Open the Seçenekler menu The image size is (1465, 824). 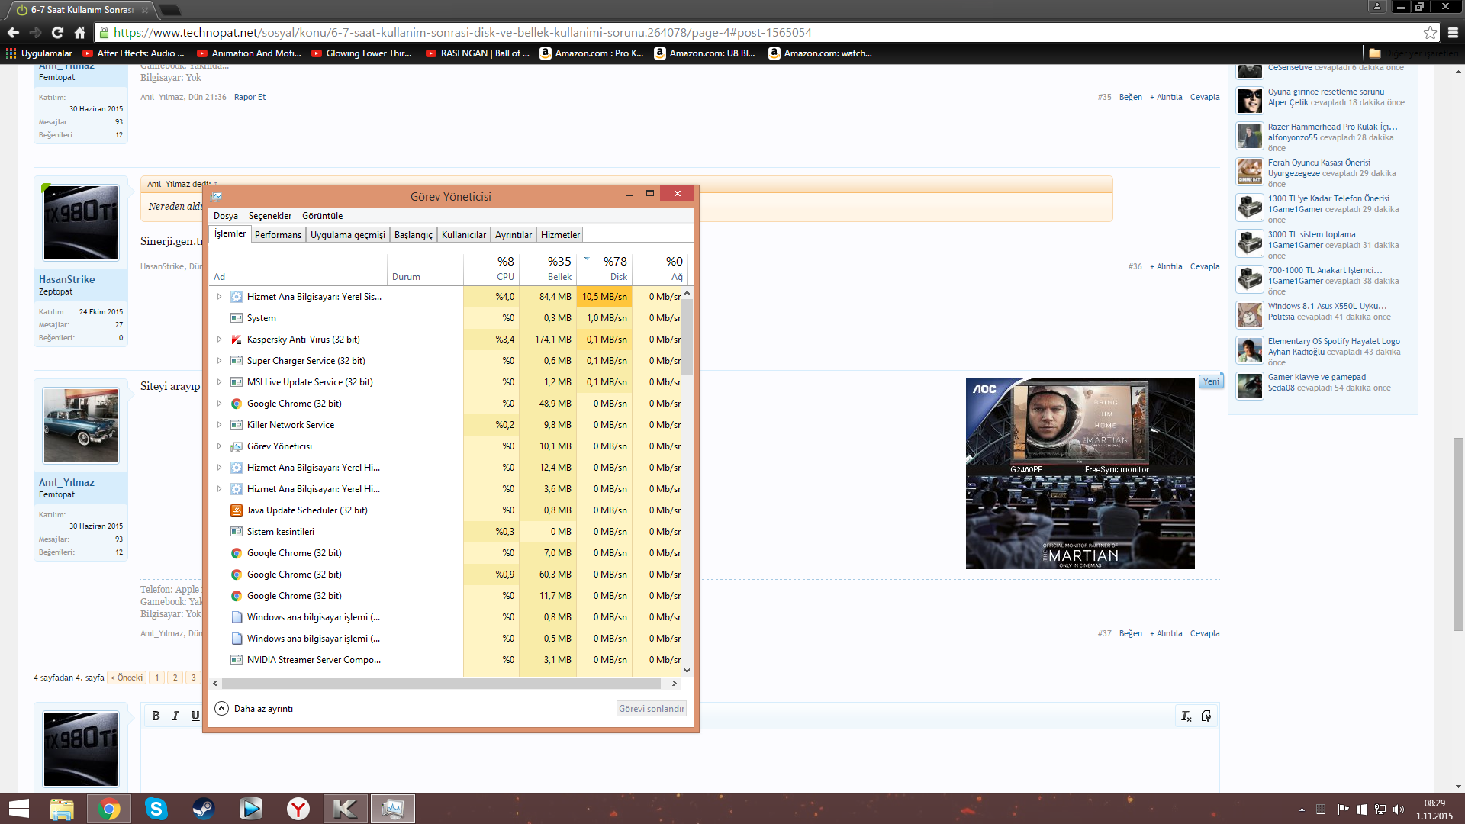tap(270, 216)
